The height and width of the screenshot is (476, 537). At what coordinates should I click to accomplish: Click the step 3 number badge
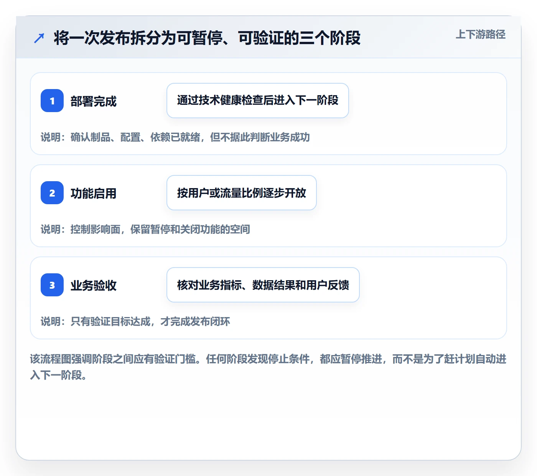tap(52, 285)
